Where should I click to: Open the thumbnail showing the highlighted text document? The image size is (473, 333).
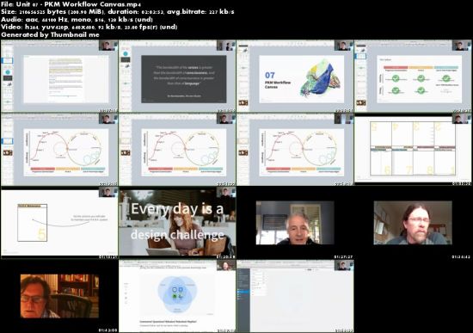[x=59, y=76]
